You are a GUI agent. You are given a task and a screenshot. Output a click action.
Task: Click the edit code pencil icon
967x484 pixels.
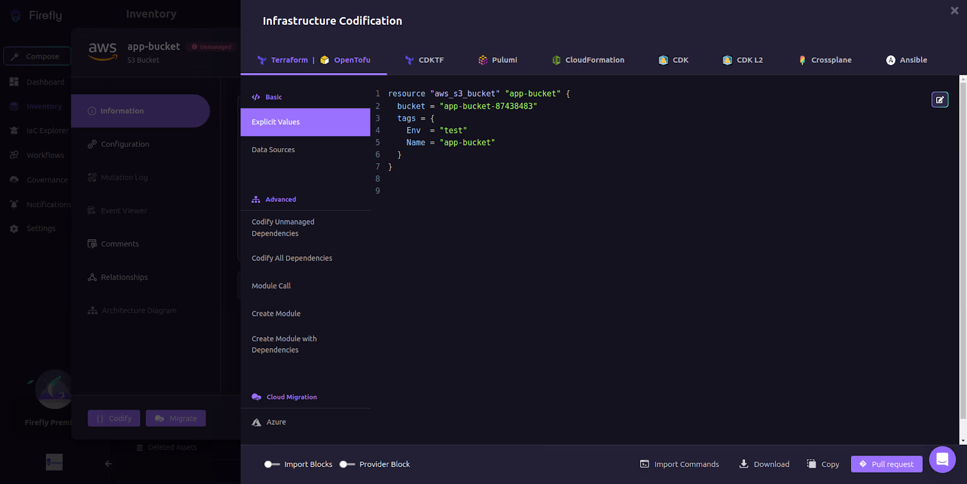[x=940, y=100]
